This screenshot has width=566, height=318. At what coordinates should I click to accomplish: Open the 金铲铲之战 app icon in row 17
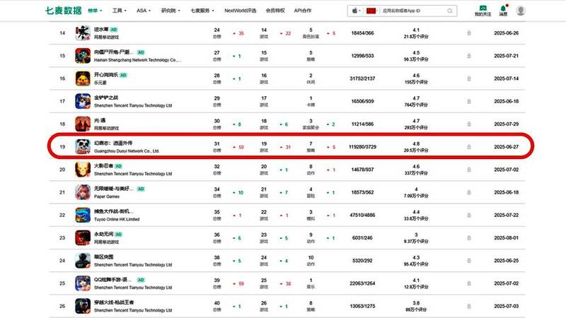click(83, 101)
